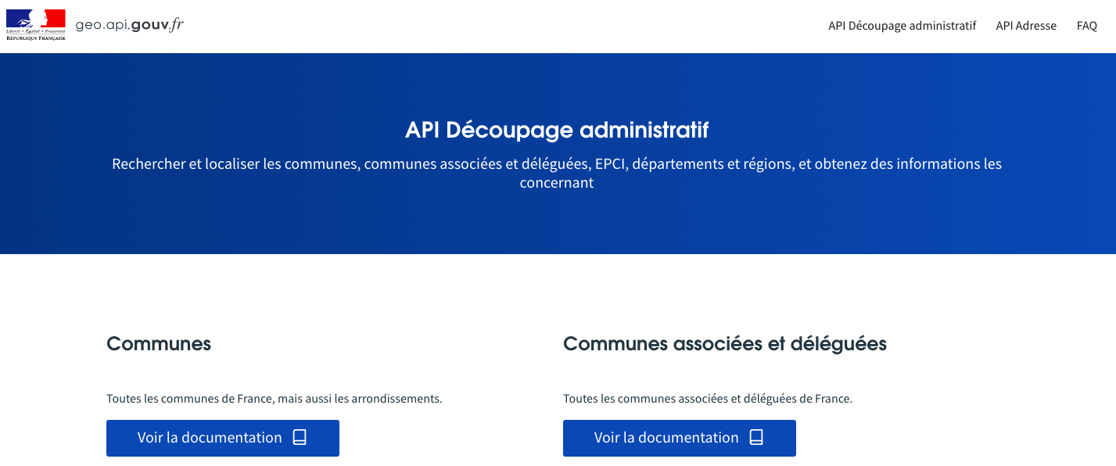Click the book icon in the Communes documentation button
Image resolution: width=1116 pixels, height=466 pixels.
click(300, 438)
